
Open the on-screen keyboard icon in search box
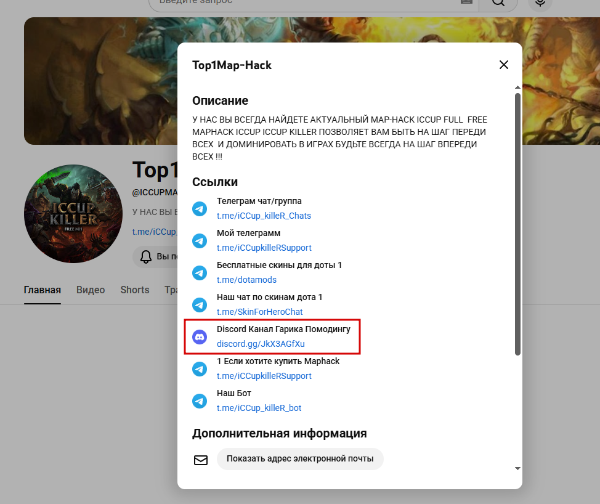pyautogui.click(x=466, y=1)
